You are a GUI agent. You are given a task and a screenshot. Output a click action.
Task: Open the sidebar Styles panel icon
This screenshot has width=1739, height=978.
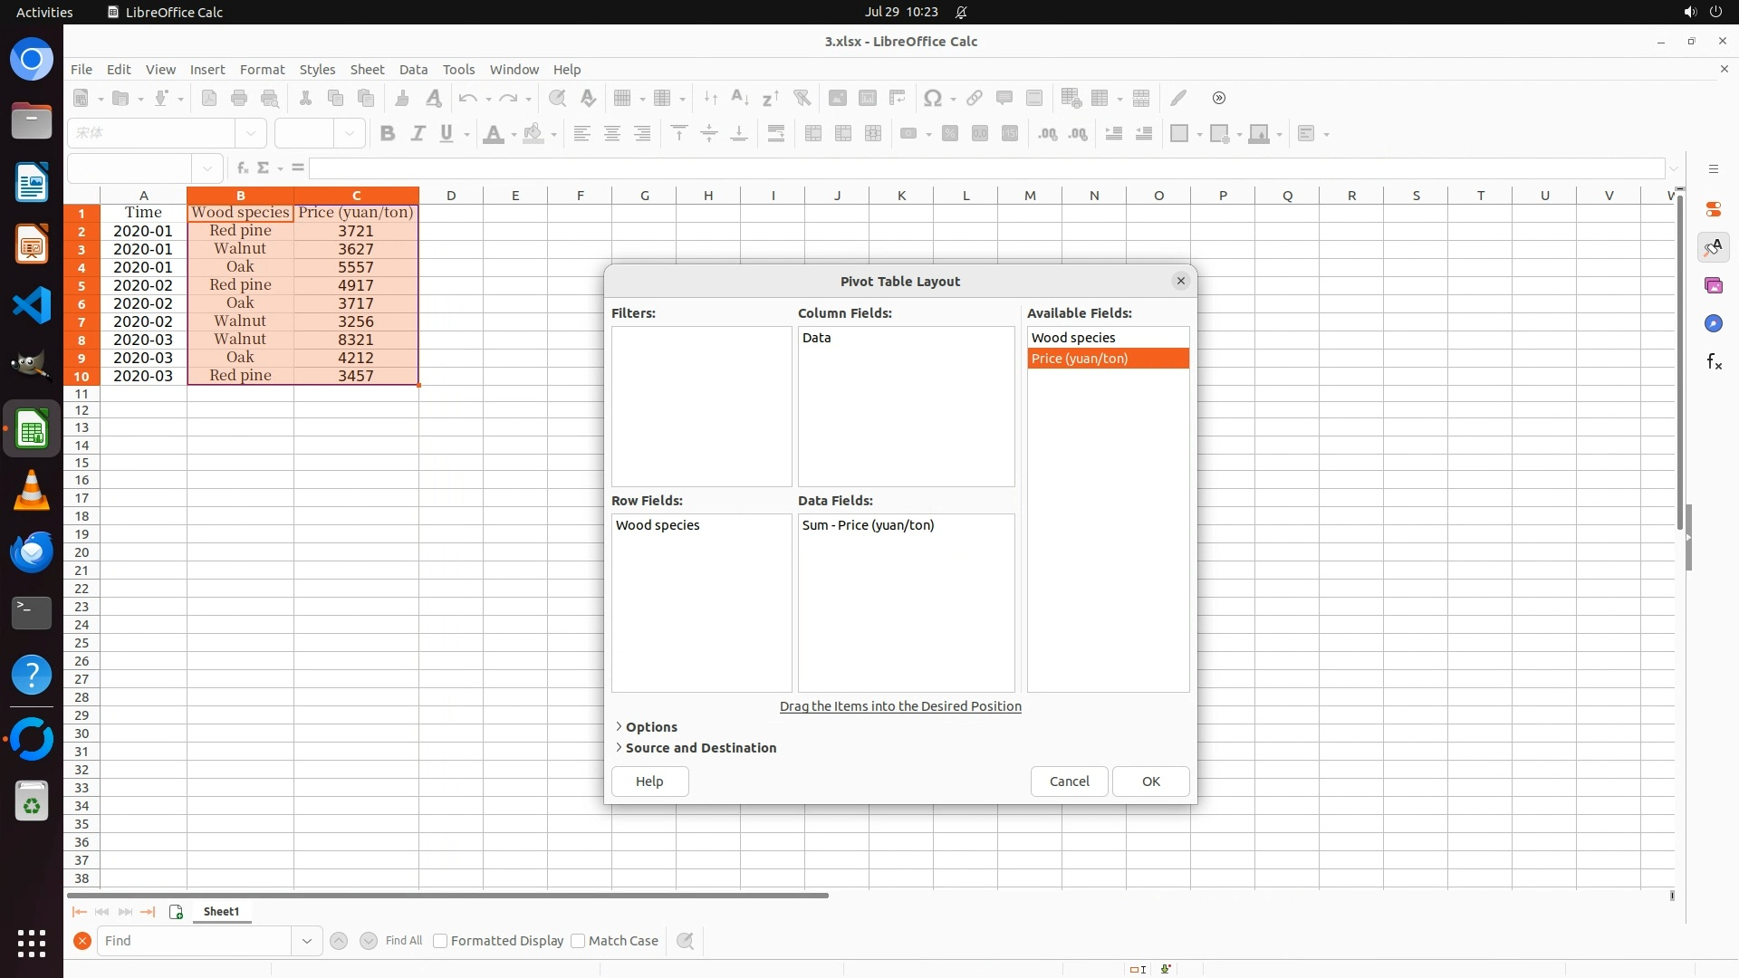click(x=1713, y=247)
